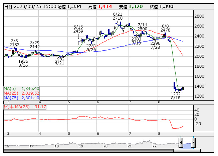Click the 4/21 1982 low annotation
This screenshot has height=156, width=218.
(59, 61)
